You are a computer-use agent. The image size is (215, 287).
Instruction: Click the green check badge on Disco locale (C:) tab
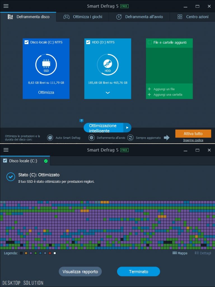pos(46,161)
